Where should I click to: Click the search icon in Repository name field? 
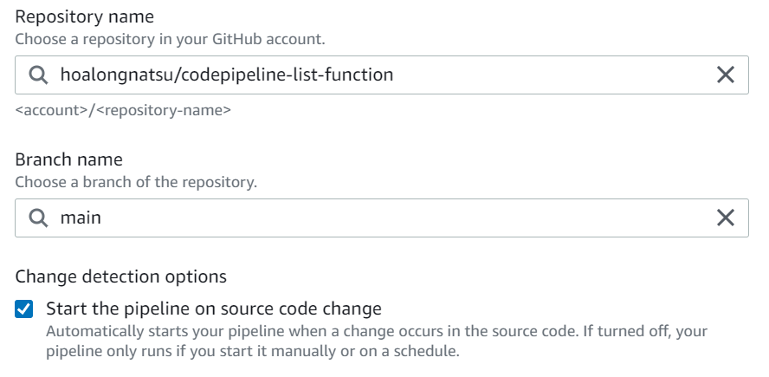click(38, 75)
